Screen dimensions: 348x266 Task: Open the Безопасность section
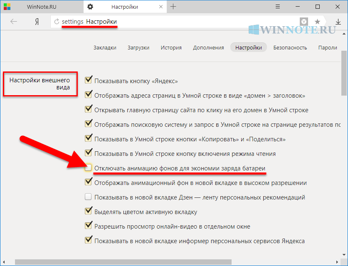point(290,47)
